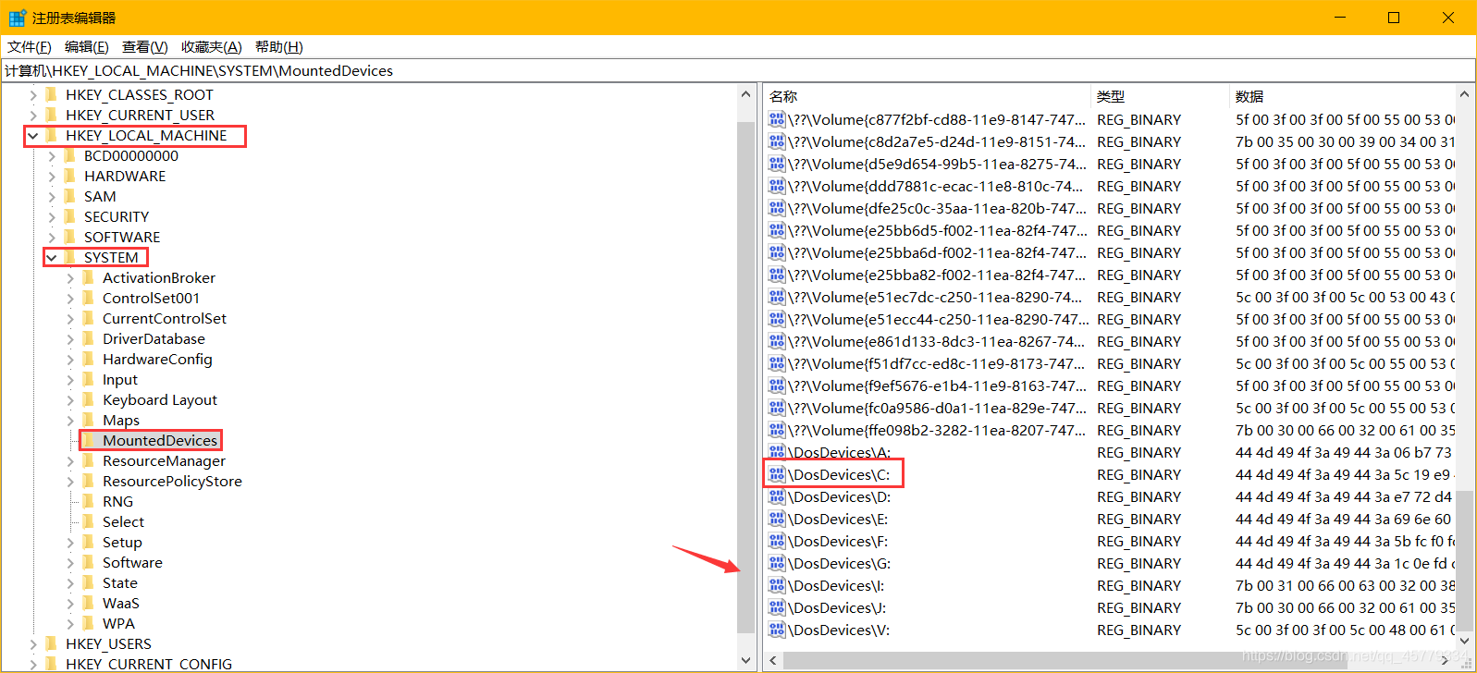Click binary value icon for \DosDevices\I:

point(777,585)
